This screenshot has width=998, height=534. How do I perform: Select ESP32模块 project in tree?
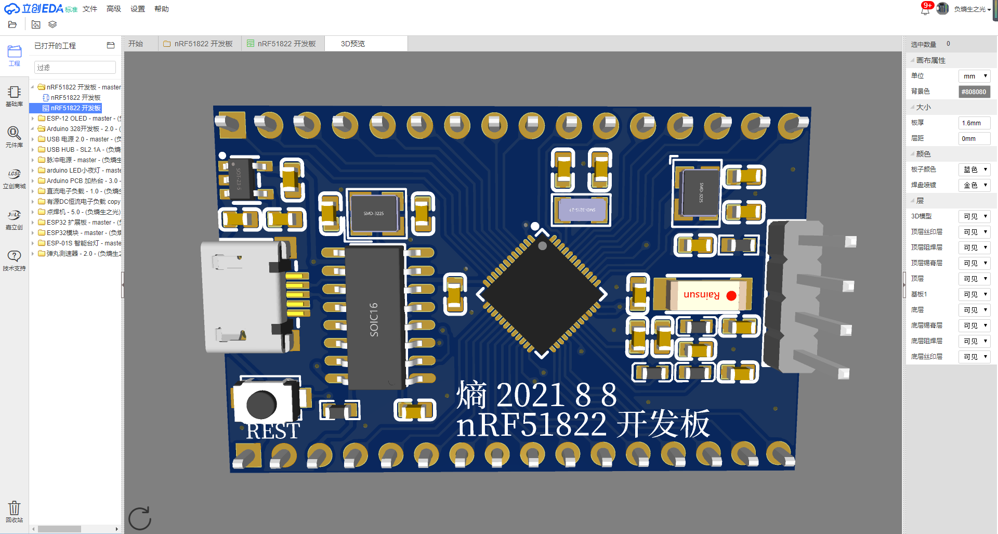(x=80, y=233)
